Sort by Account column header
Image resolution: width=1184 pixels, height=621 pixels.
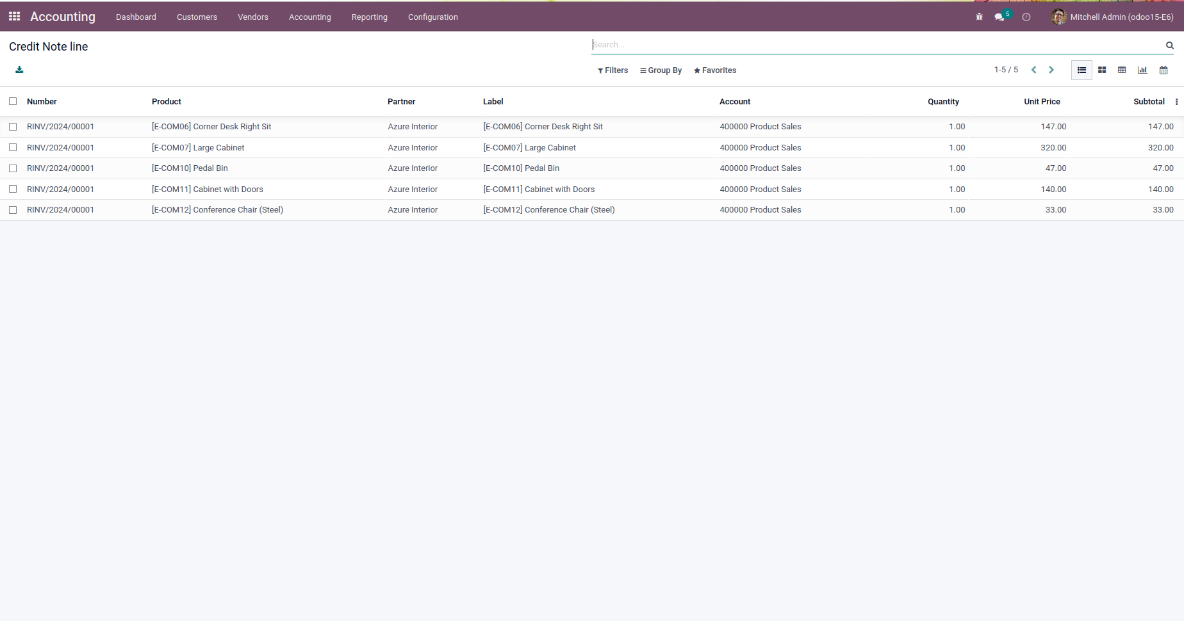(x=735, y=102)
